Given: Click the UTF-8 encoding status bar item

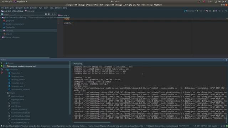Looking at the screenshot, I should tap(204, 126).
